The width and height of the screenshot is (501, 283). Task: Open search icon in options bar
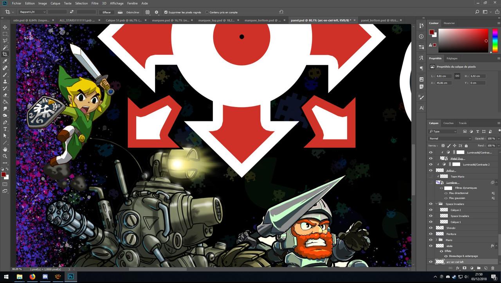(477, 12)
